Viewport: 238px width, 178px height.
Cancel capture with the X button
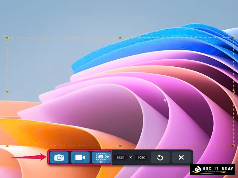coord(181,158)
